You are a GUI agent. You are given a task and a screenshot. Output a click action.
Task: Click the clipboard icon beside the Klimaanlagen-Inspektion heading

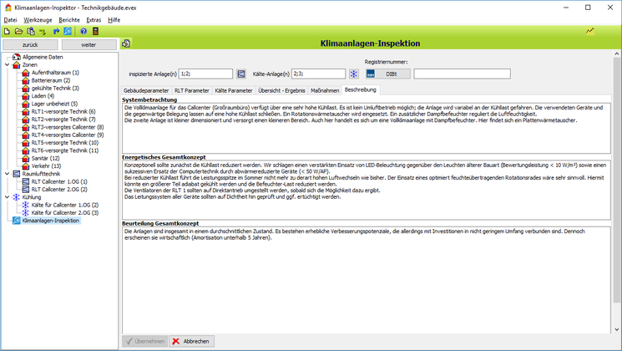pos(126,43)
